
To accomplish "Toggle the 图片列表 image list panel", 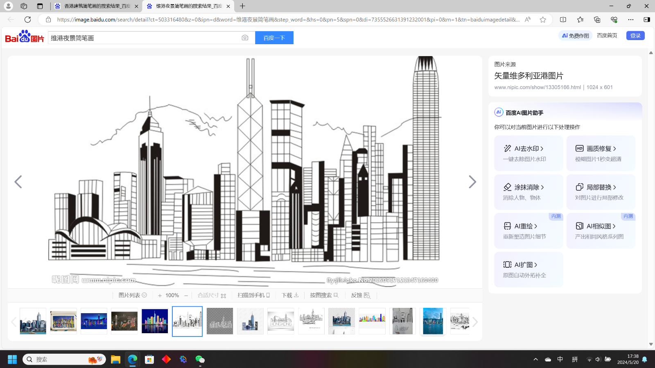I will click(132, 295).
